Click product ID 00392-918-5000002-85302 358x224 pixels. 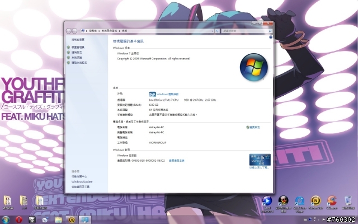[148, 161]
